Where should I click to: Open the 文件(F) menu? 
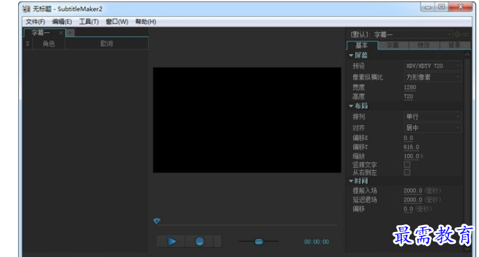(x=35, y=22)
